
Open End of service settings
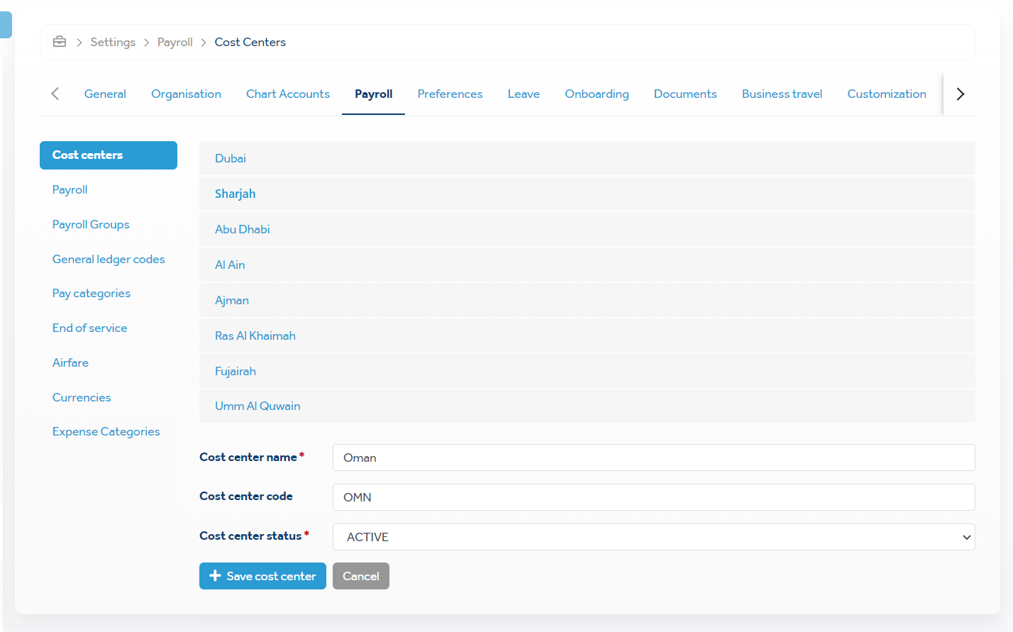coord(90,328)
